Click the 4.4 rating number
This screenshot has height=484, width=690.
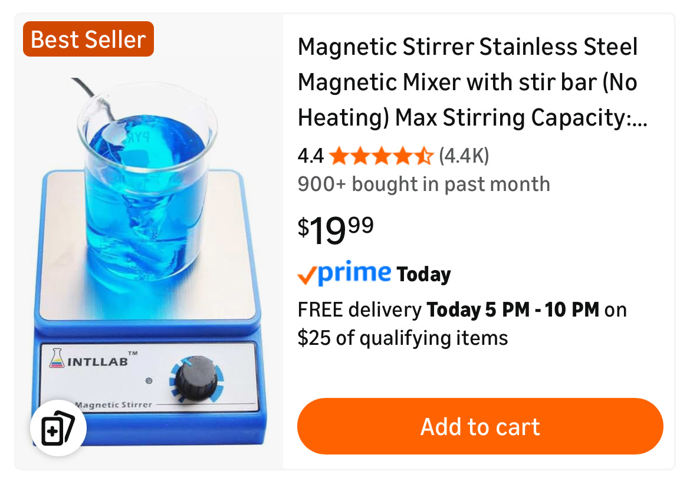coord(311,156)
